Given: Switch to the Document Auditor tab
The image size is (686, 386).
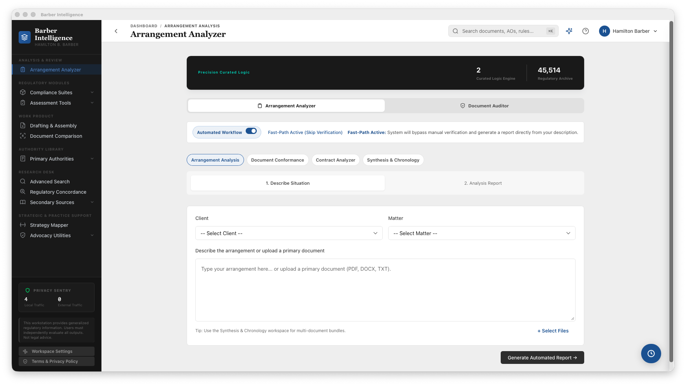Looking at the screenshot, I should coord(484,106).
